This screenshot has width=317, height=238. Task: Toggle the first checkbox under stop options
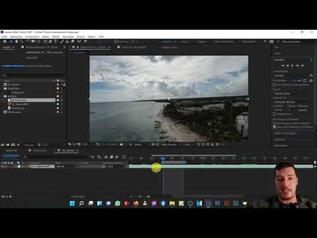274,123
